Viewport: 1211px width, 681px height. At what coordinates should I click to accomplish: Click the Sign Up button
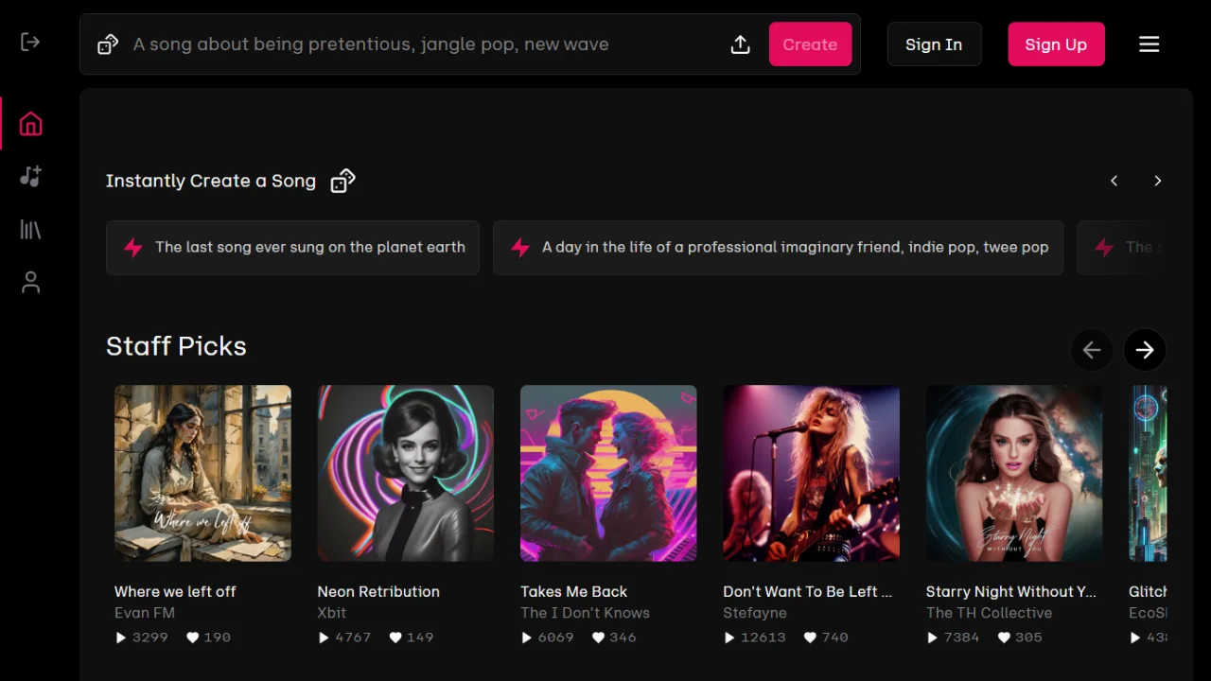1056,44
